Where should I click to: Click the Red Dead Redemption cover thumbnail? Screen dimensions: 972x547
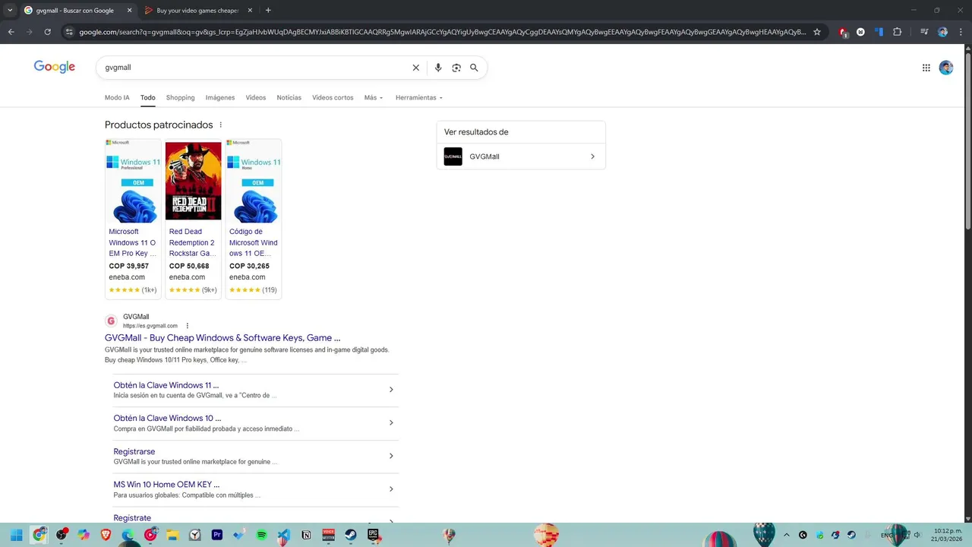click(x=194, y=181)
